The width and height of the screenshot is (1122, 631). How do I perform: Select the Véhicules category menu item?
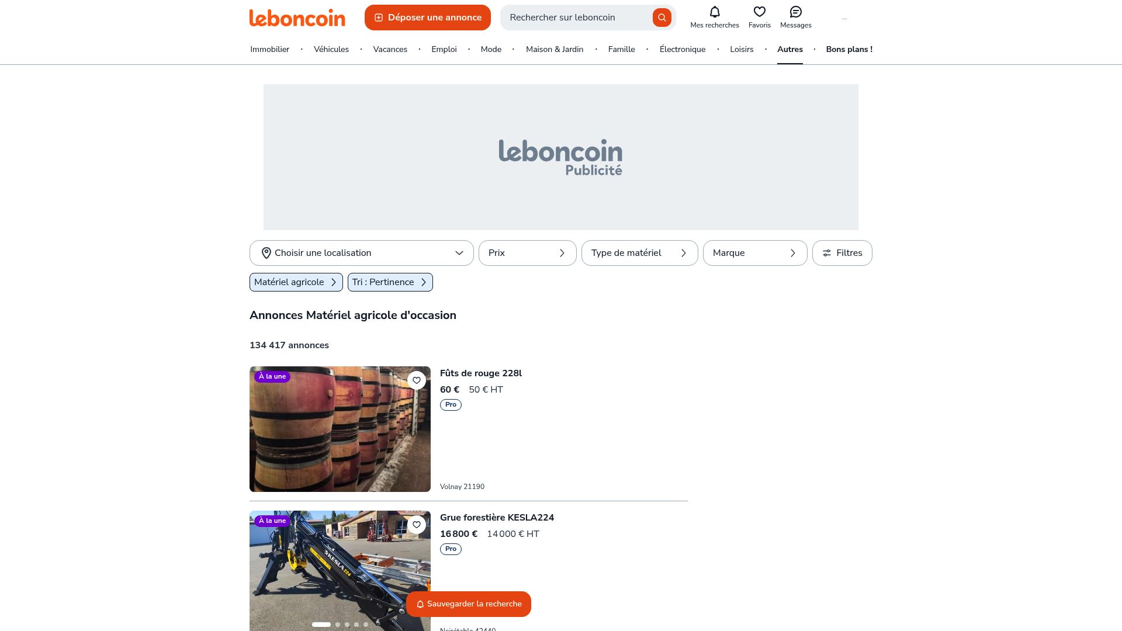click(x=331, y=50)
